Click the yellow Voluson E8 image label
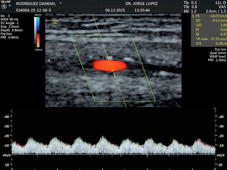Screen dimensions: 227x170 54,22
